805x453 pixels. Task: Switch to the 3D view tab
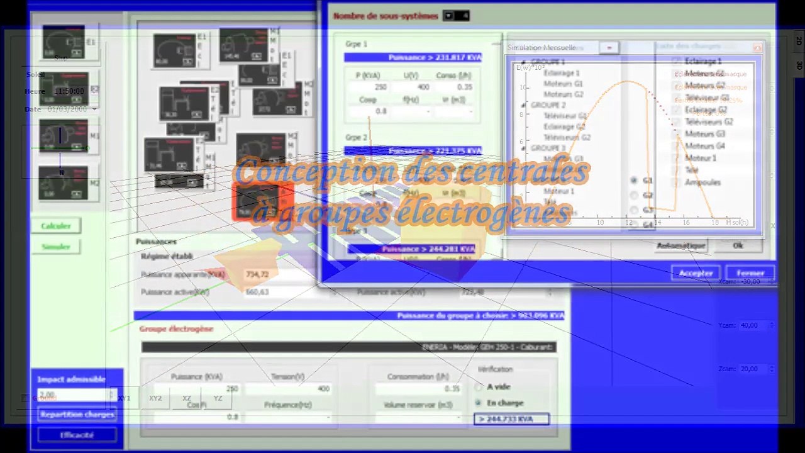point(799,65)
